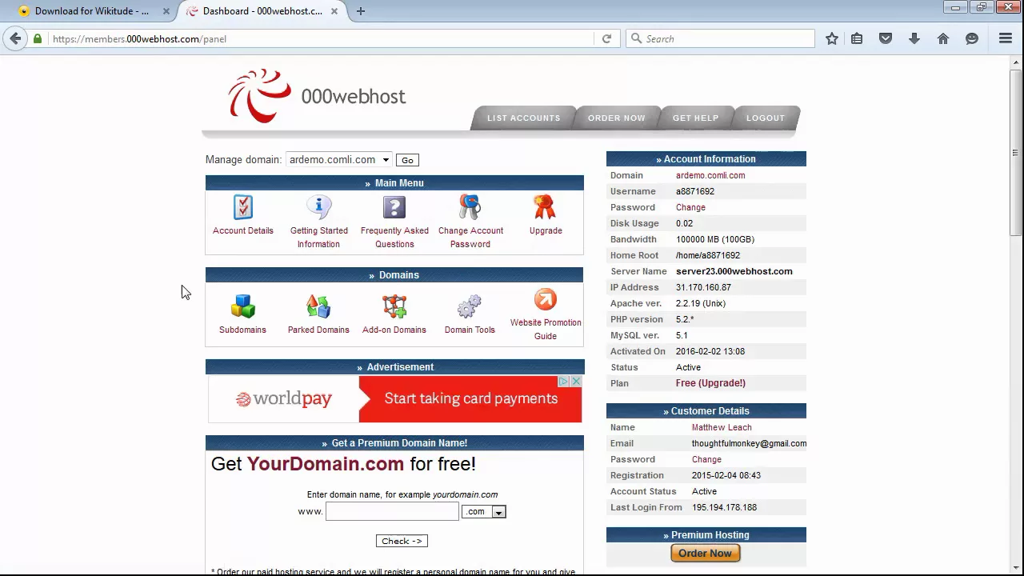1024x576 pixels.
Task: Click the Firefox Hello smiley icon
Action: (972, 38)
